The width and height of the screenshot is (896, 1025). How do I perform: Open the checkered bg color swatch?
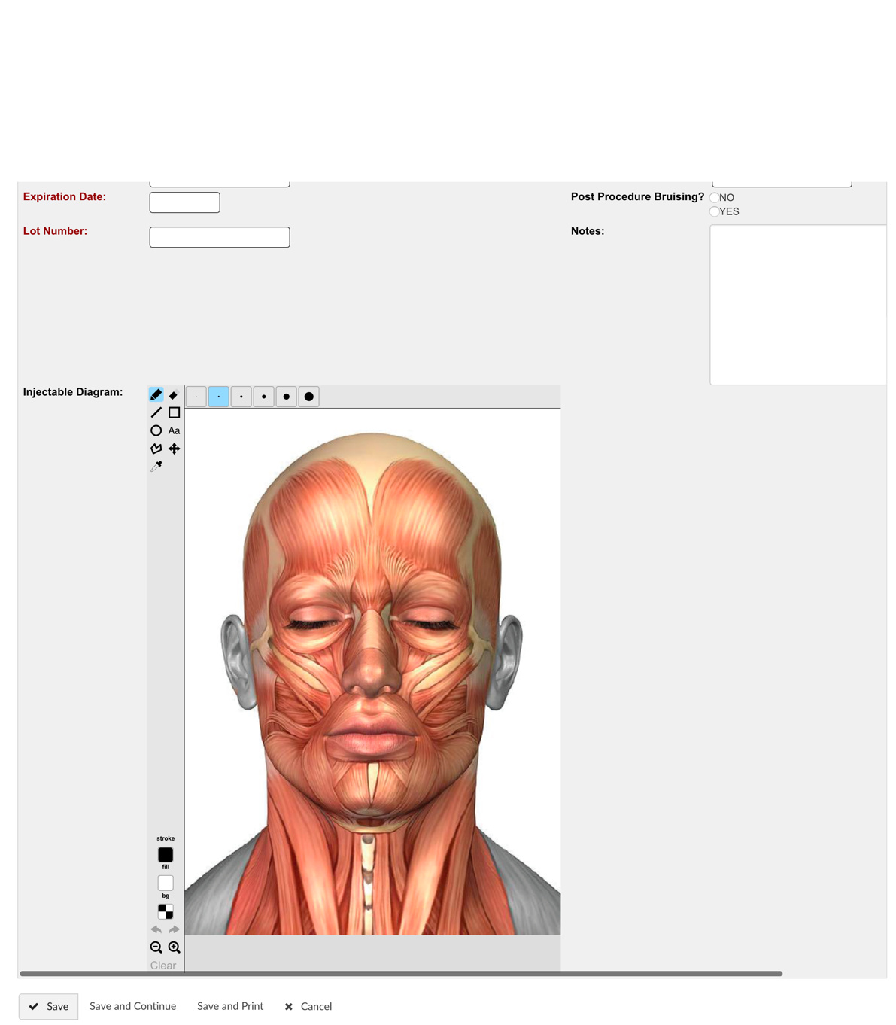(166, 911)
